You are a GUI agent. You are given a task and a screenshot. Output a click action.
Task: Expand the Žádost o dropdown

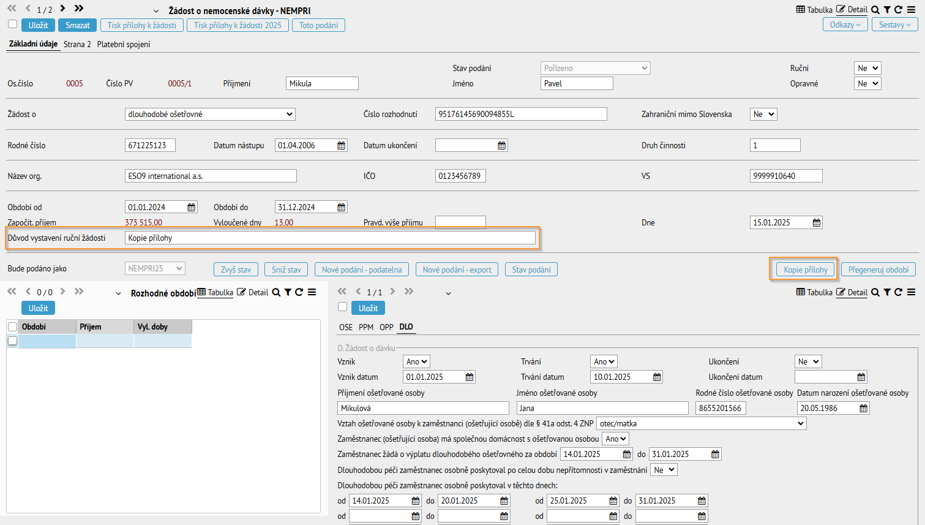tap(210, 115)
